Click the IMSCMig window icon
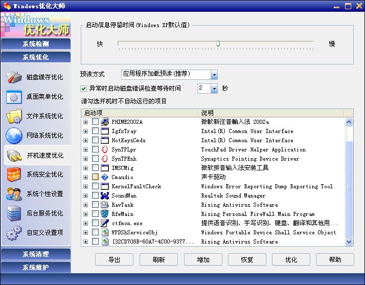 (x=105, y=168)
